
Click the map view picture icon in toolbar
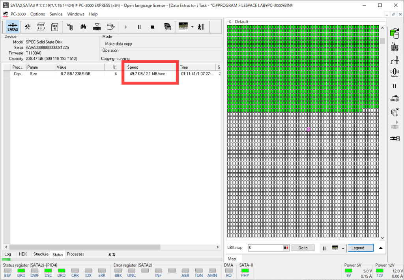[183, 26]
